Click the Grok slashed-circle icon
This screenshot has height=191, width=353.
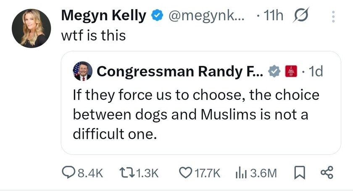tap(301, 16)
